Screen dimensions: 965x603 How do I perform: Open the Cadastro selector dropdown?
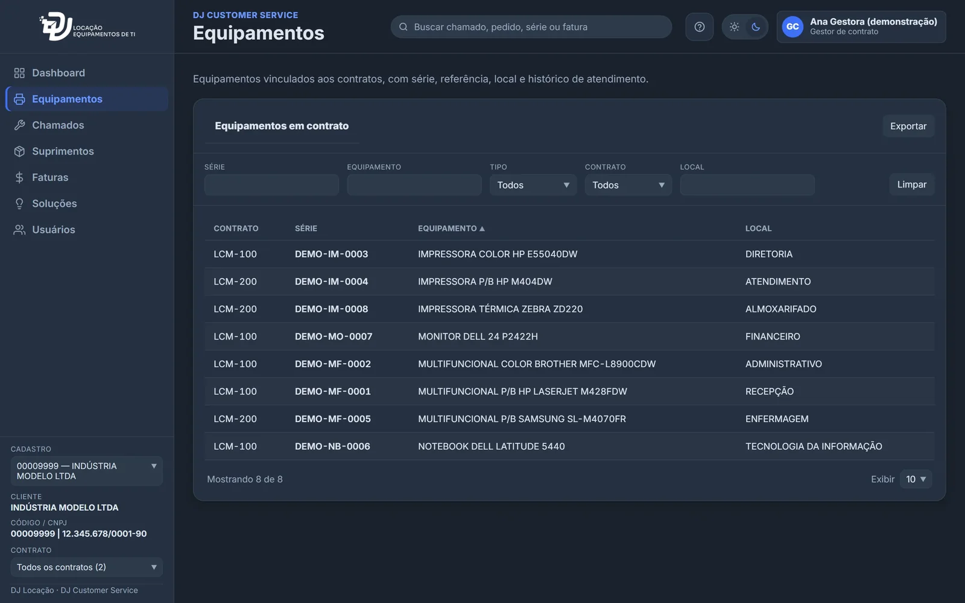87,471
